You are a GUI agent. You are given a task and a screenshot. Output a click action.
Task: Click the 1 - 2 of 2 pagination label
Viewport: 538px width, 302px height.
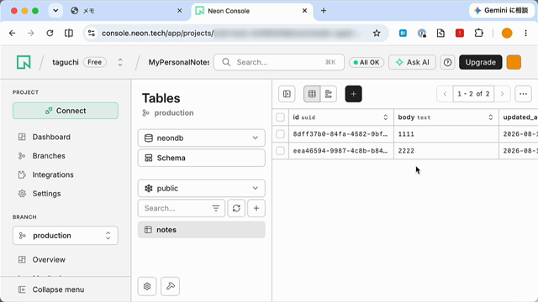click(x=473, y=94)
